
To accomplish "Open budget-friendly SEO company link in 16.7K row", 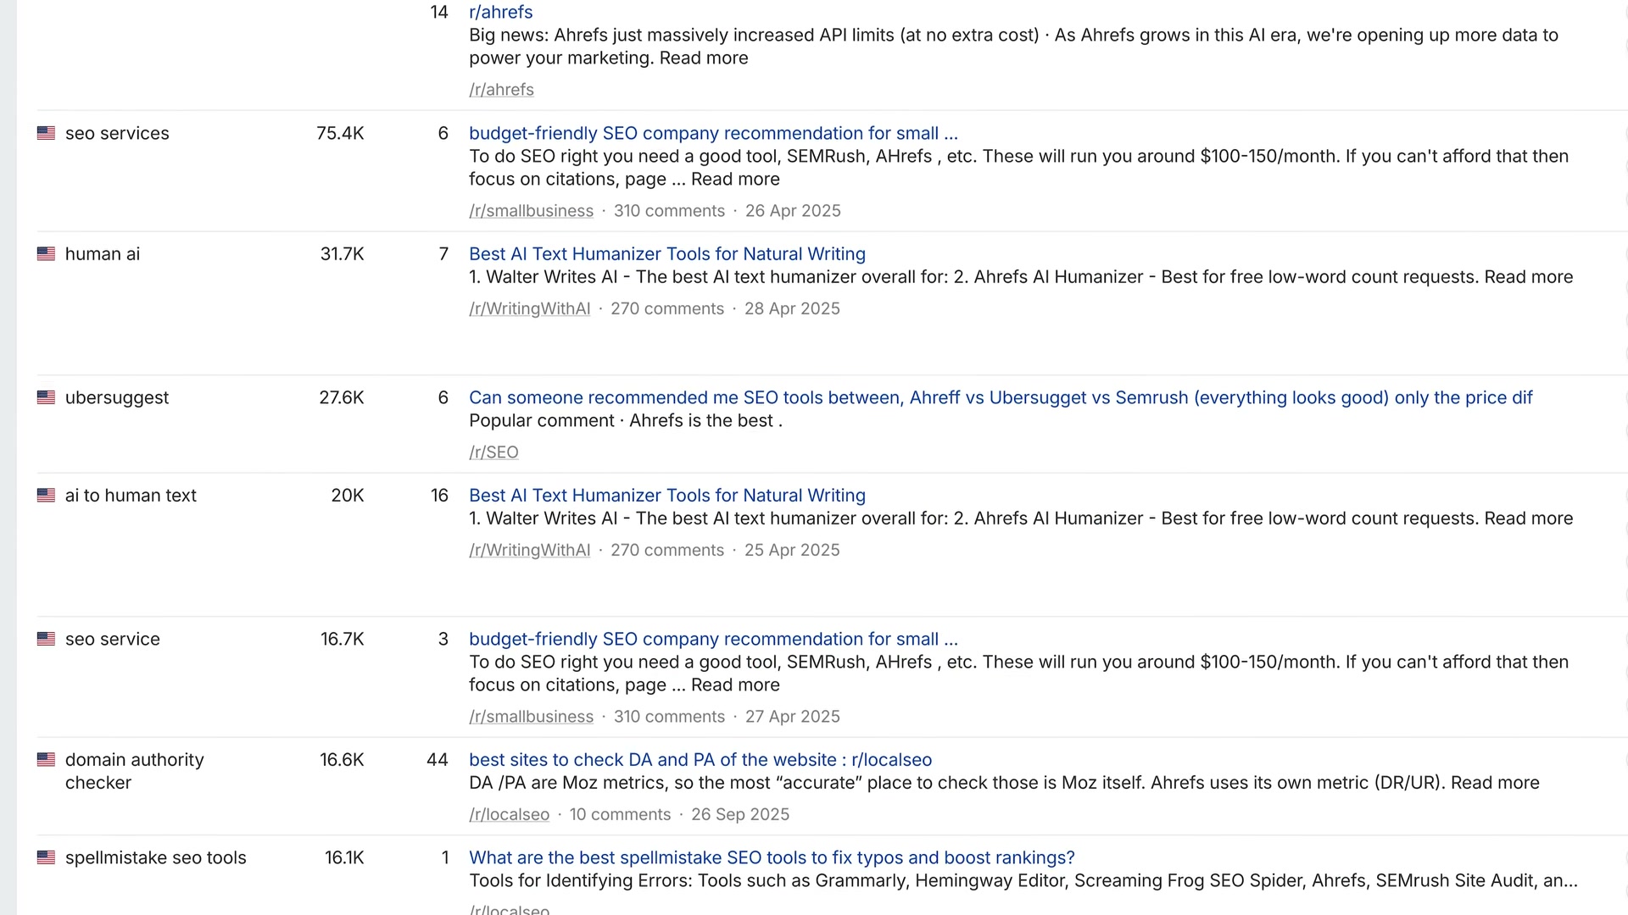I will click(713, 640).
